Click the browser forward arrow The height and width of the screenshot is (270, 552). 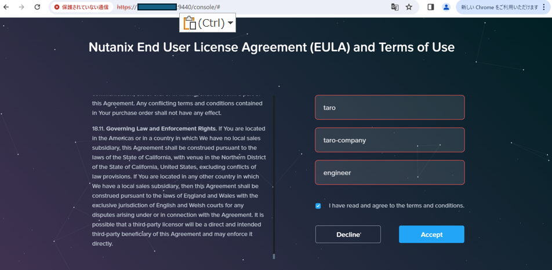[21, 7]
